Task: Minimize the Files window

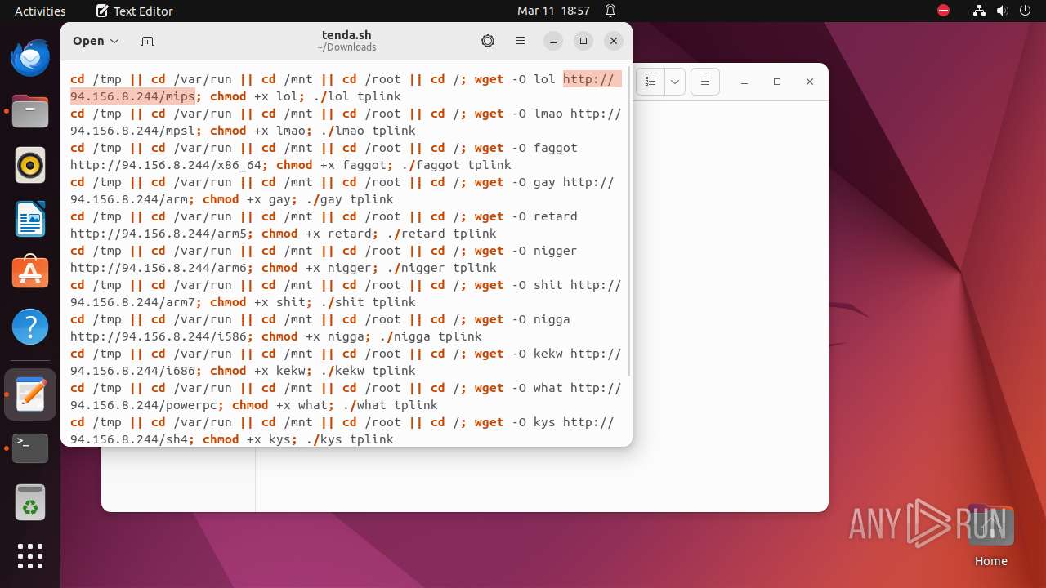Action: 744,82
